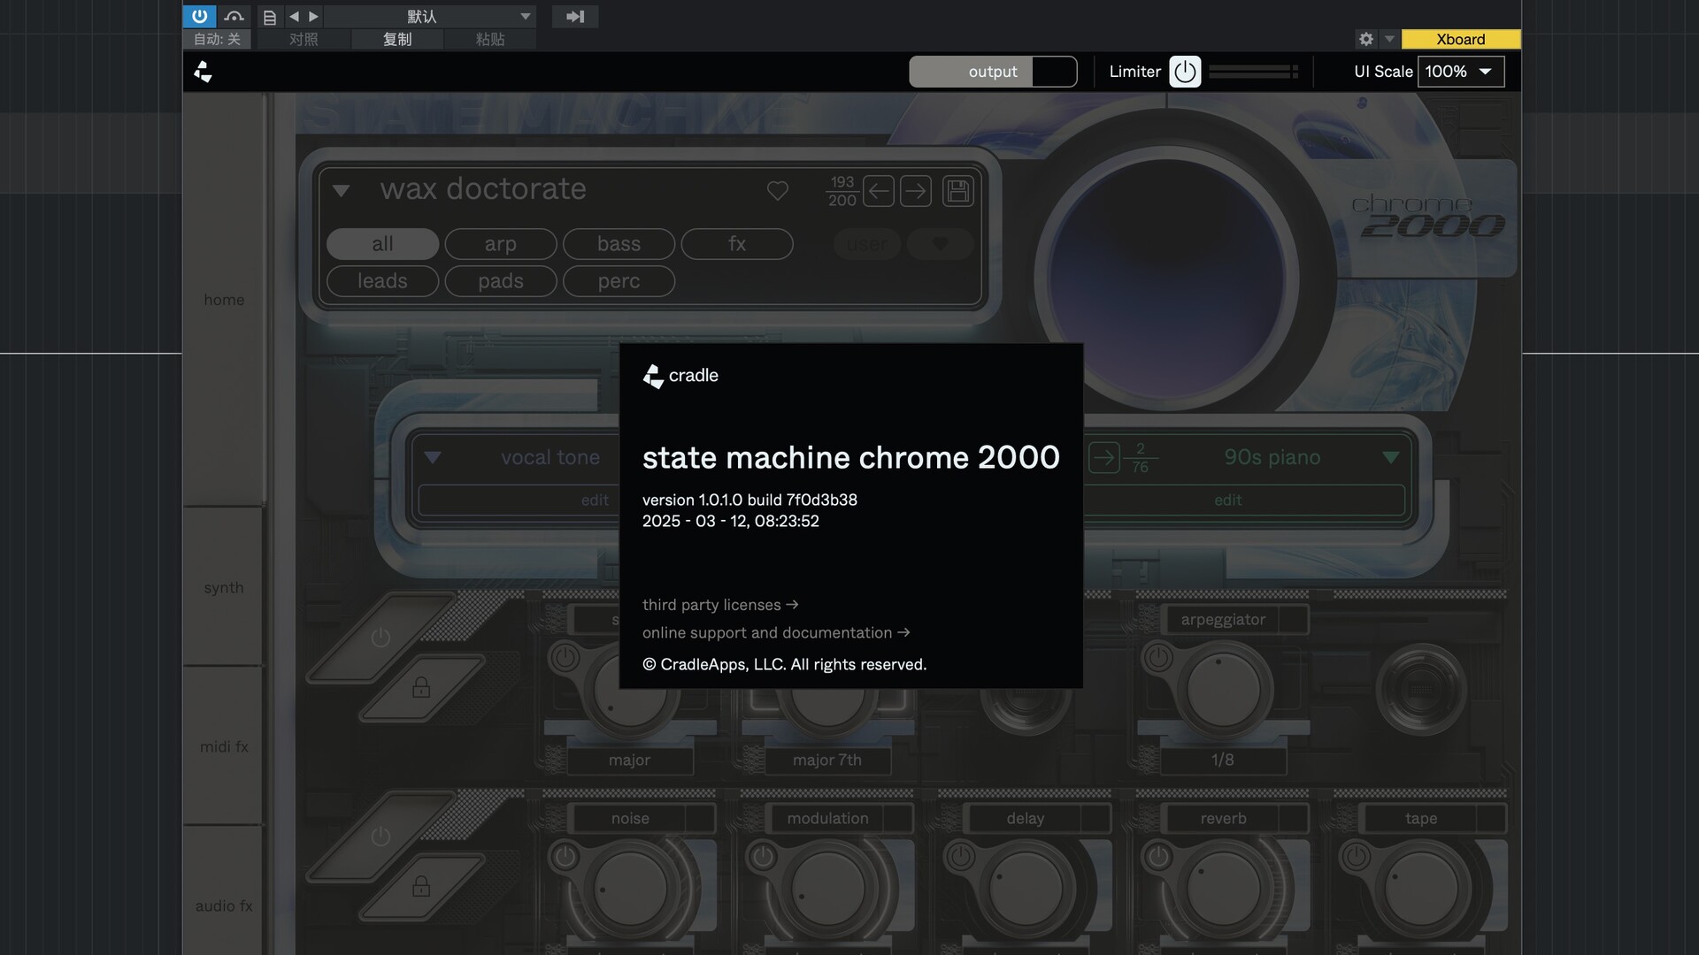Screen dimensions: 1699x955
Task: Load the previous preset left arrow
Action: point(878,191)
